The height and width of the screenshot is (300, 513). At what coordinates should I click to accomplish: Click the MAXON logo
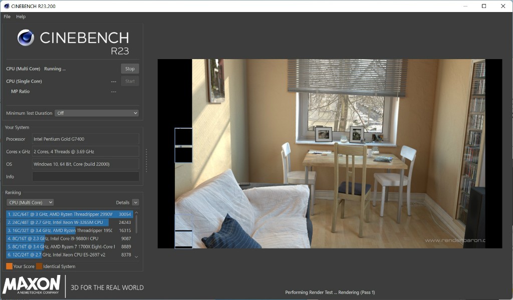pos(32,284)
